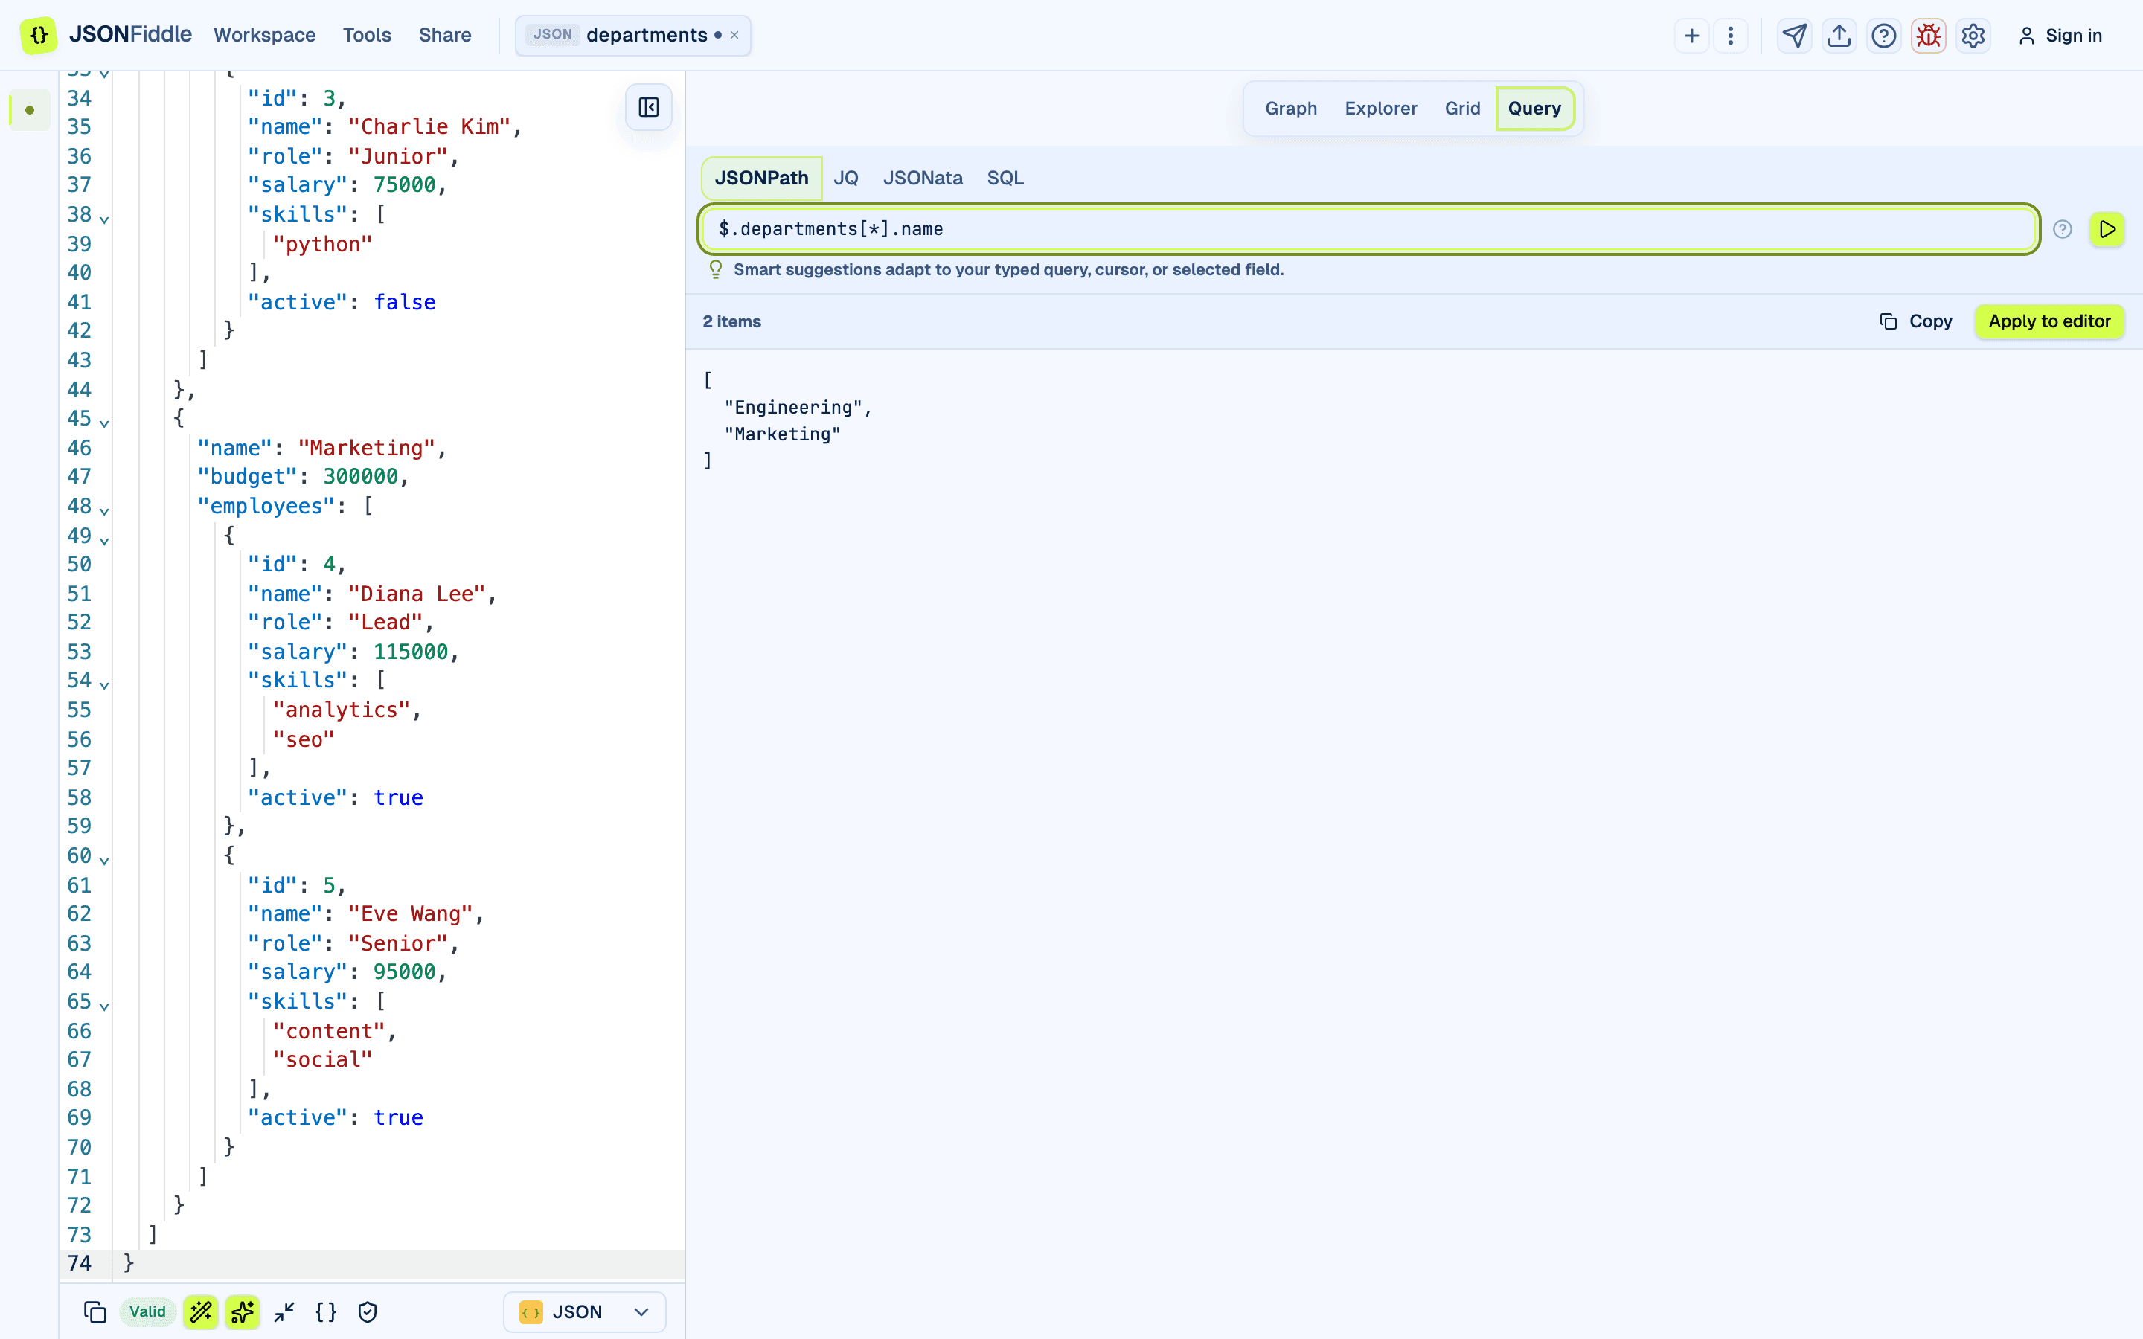Viewport: 2143px width, 1339px height.
Task: Click line number 74 in gutter
Action: (x=79, y=1263)
